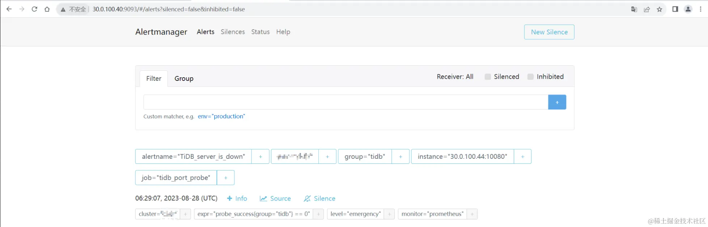Image resolution: width=708 pixels, height=227 pixels.
Task: Click the env="production" example matcher
Action: pos(221,116)
